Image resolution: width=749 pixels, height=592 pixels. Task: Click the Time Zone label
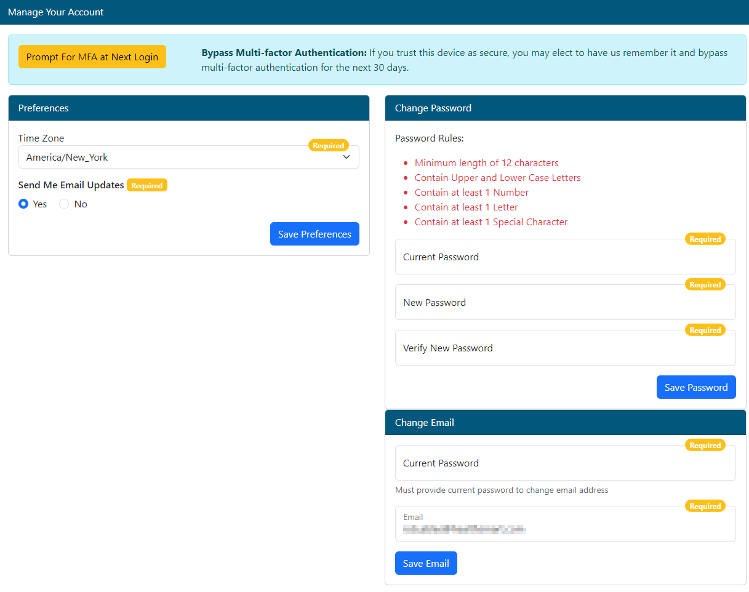41,138
